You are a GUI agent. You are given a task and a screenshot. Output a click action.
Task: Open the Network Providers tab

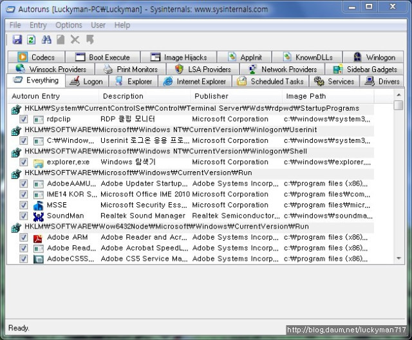pos(282,70)
